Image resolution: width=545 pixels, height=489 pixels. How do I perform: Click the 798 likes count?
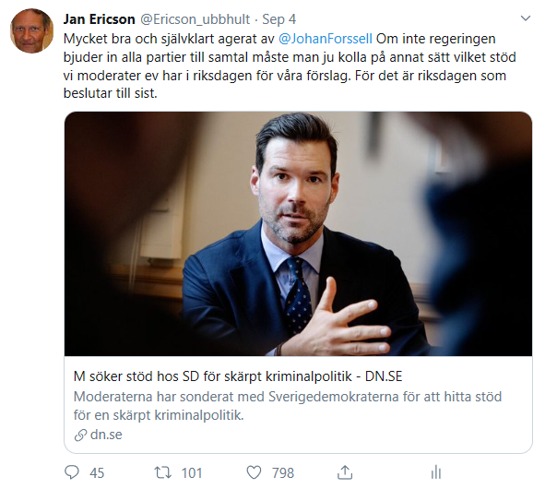tap(283, 473)
